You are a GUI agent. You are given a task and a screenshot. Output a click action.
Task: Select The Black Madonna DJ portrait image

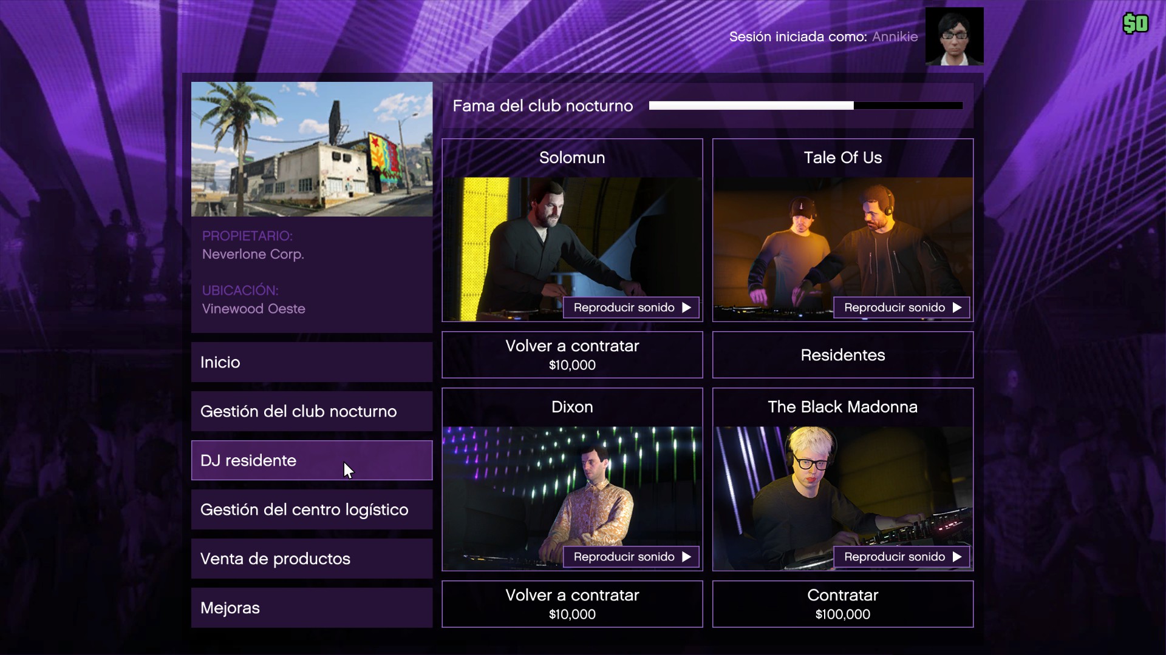(843, 499)
